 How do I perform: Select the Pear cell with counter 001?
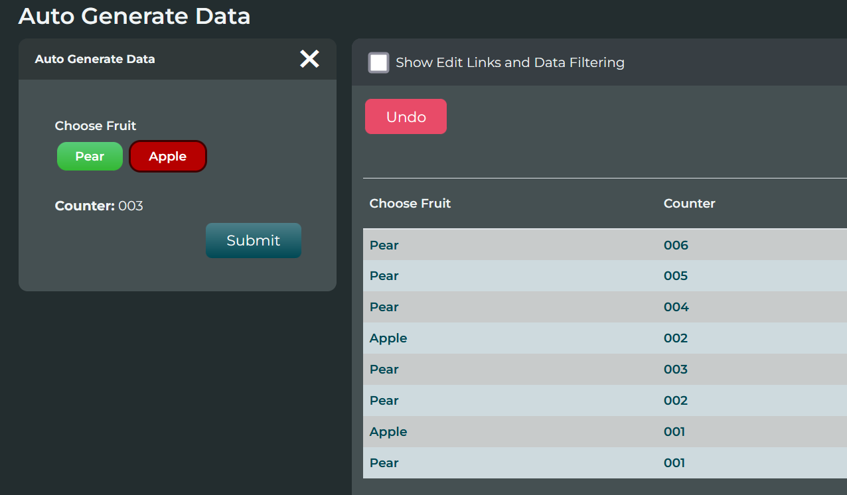coord(384,463)
